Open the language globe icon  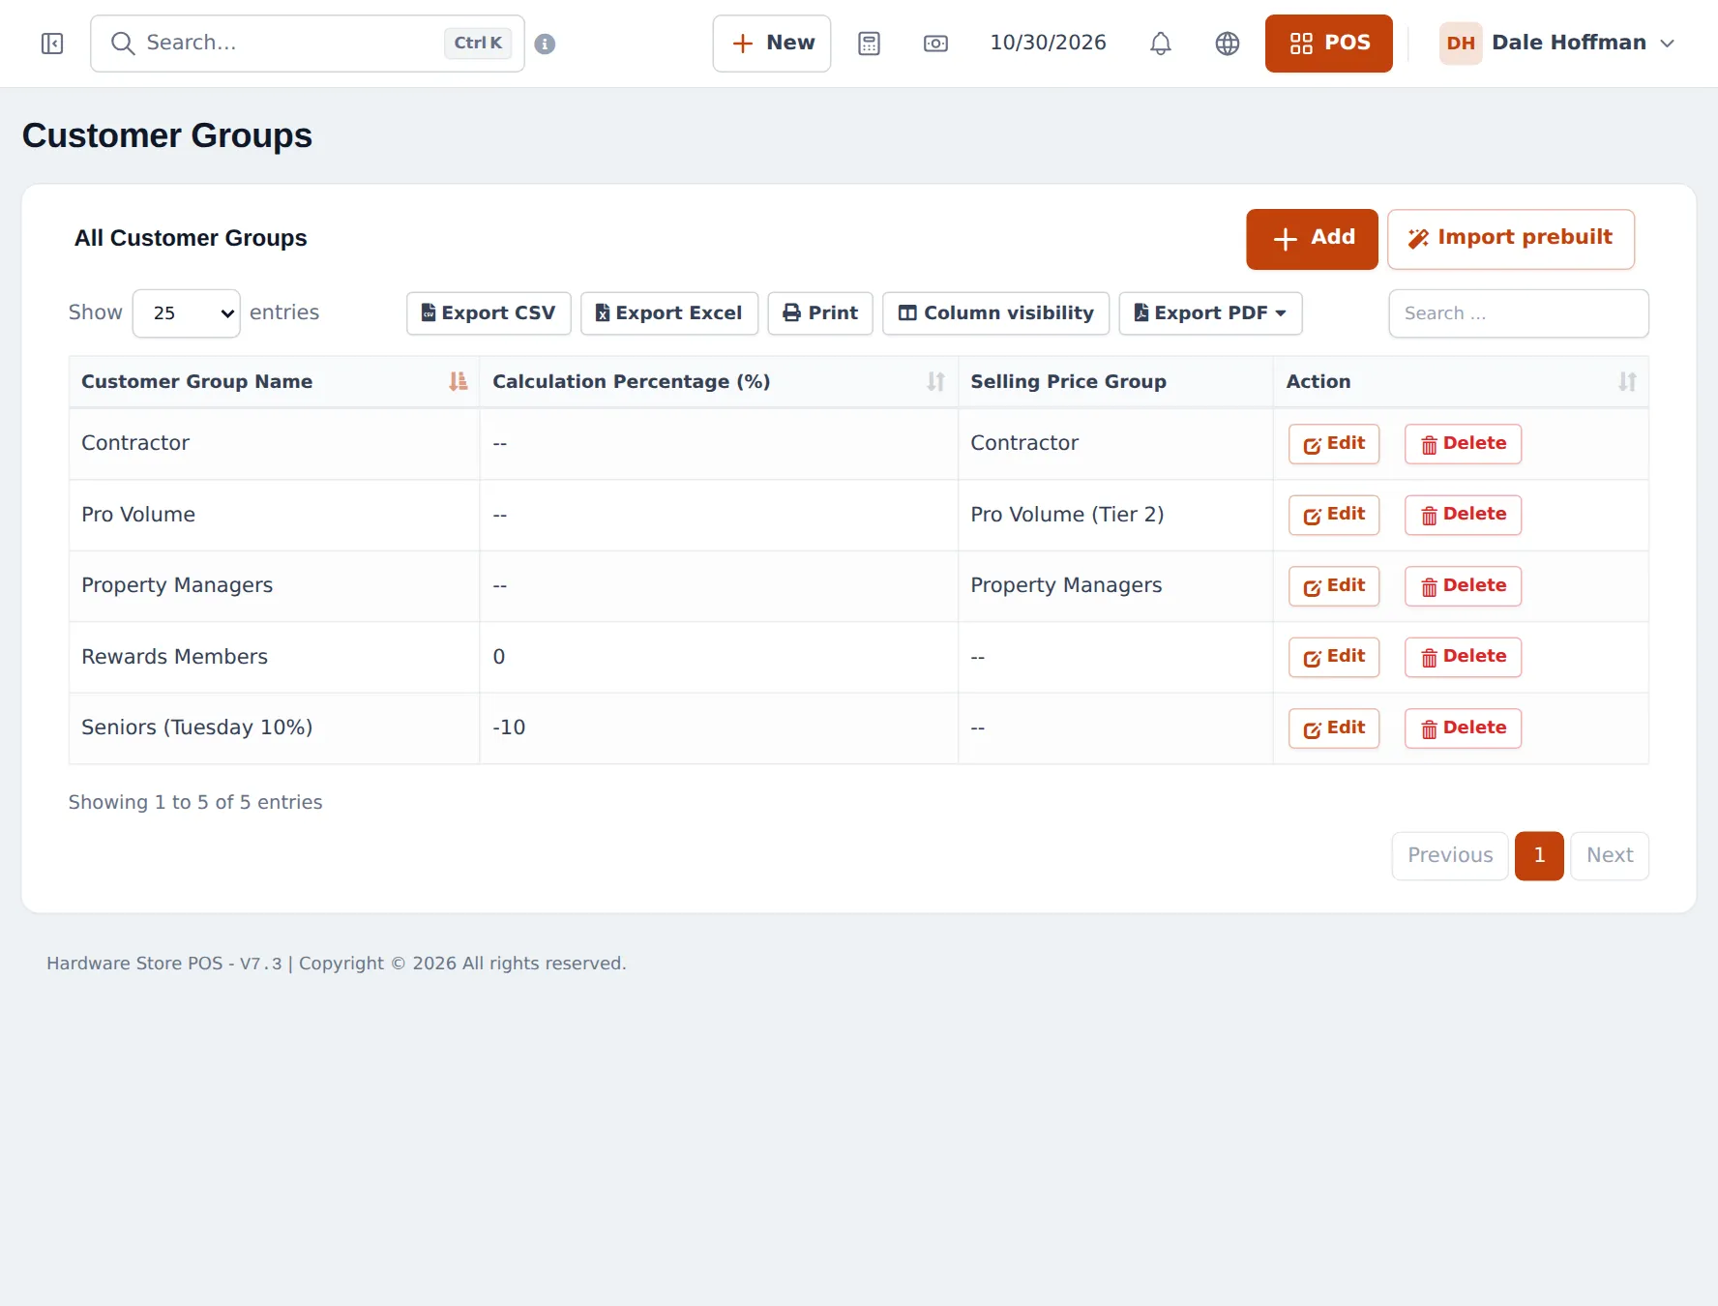coord(1227,44)
